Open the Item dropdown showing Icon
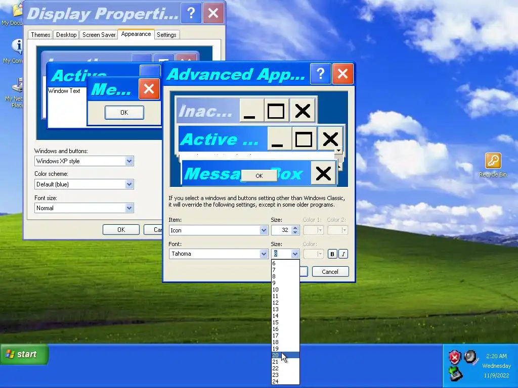The height and width of the screenshot is (388, 518). point(219,230)
